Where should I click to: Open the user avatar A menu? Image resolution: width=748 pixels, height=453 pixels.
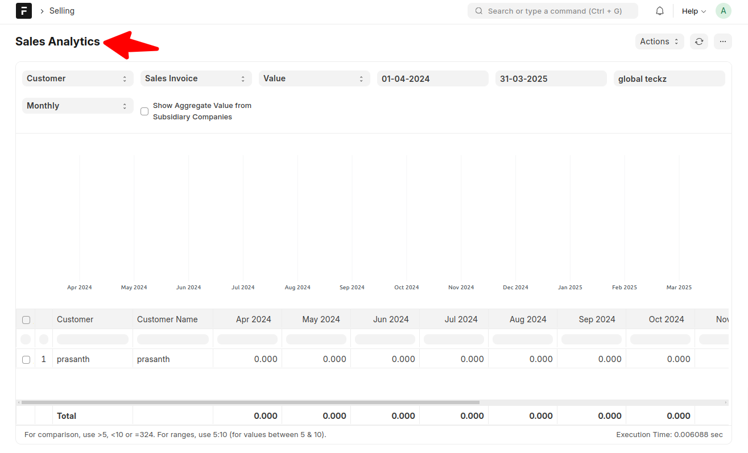723,11
